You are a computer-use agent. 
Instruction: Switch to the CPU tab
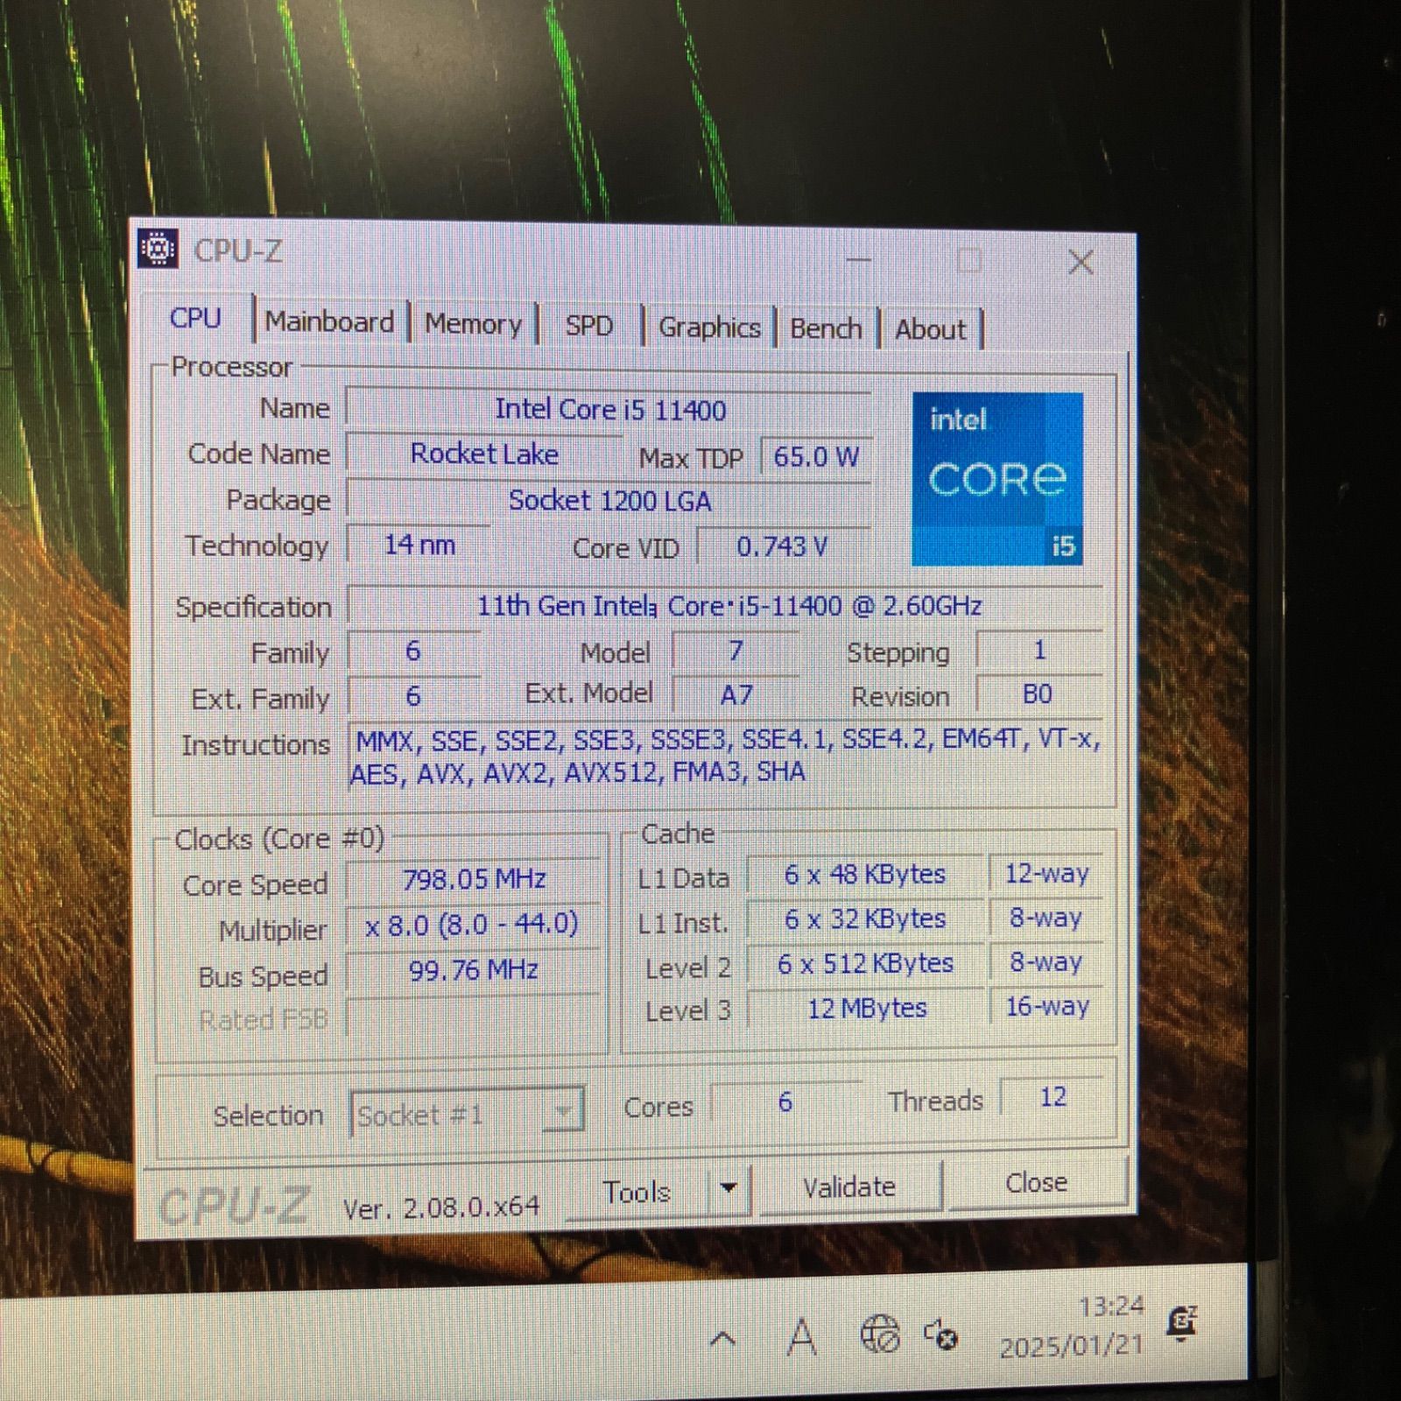[195, 318]
